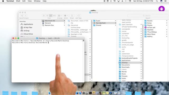Screen dimensions: 169x95
Task: Click the purple Android icon on desktop
Action: tap(161, 9)
